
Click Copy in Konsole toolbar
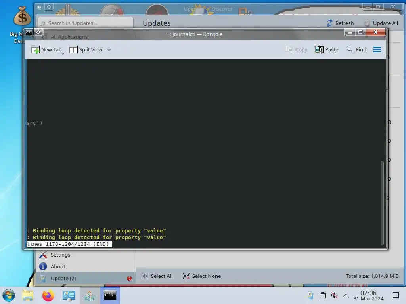coord(296,49)
